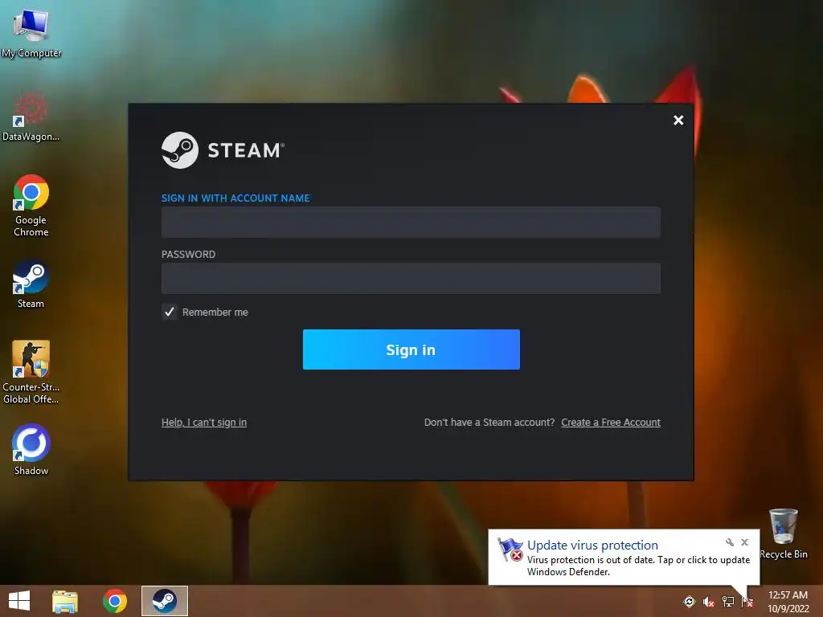
Task: Click the Security flag icon in notification
Action: [510, 550]
